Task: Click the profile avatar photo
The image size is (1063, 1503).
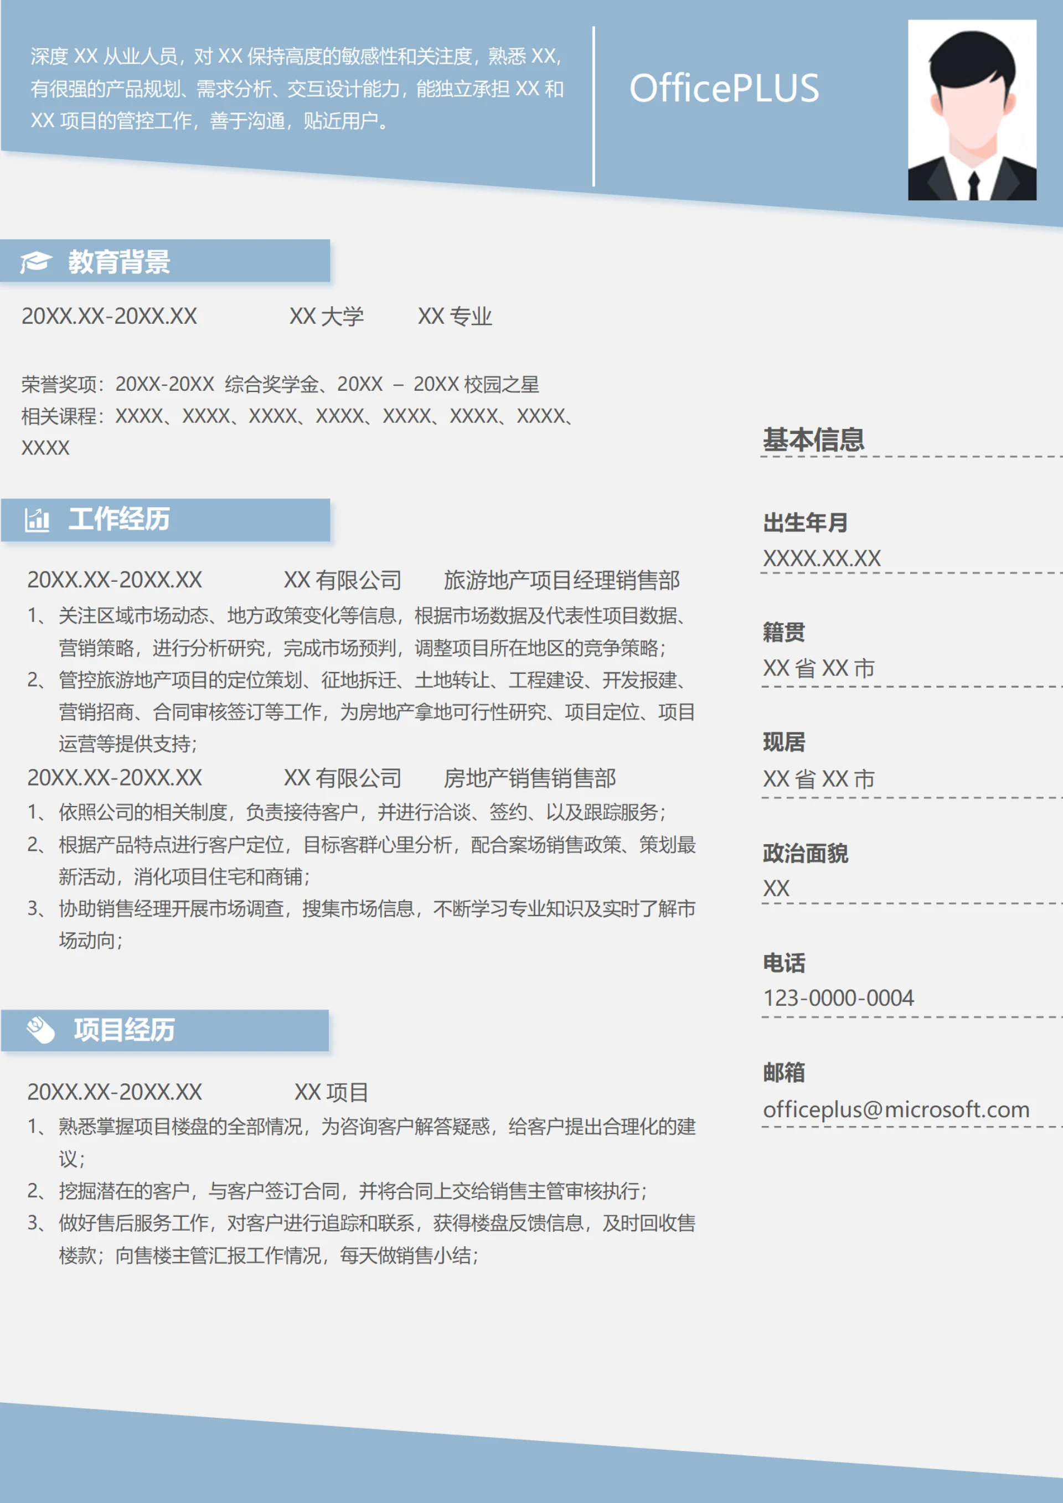Action: 971,110
